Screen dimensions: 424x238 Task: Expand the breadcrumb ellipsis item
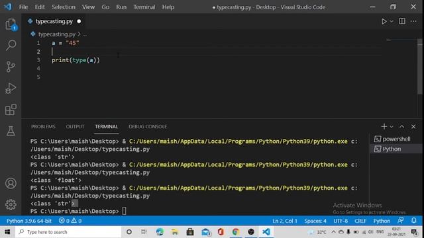click(85, 34)
